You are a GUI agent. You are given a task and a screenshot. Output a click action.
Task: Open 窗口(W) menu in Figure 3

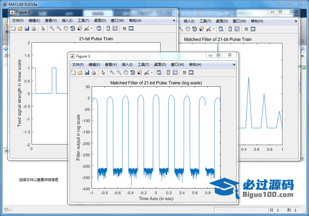[x=177, y=64]
